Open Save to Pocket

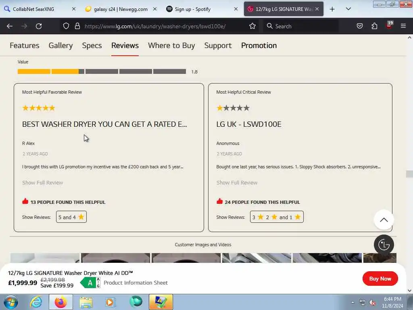pyautogui.click(x=359, y=26)
